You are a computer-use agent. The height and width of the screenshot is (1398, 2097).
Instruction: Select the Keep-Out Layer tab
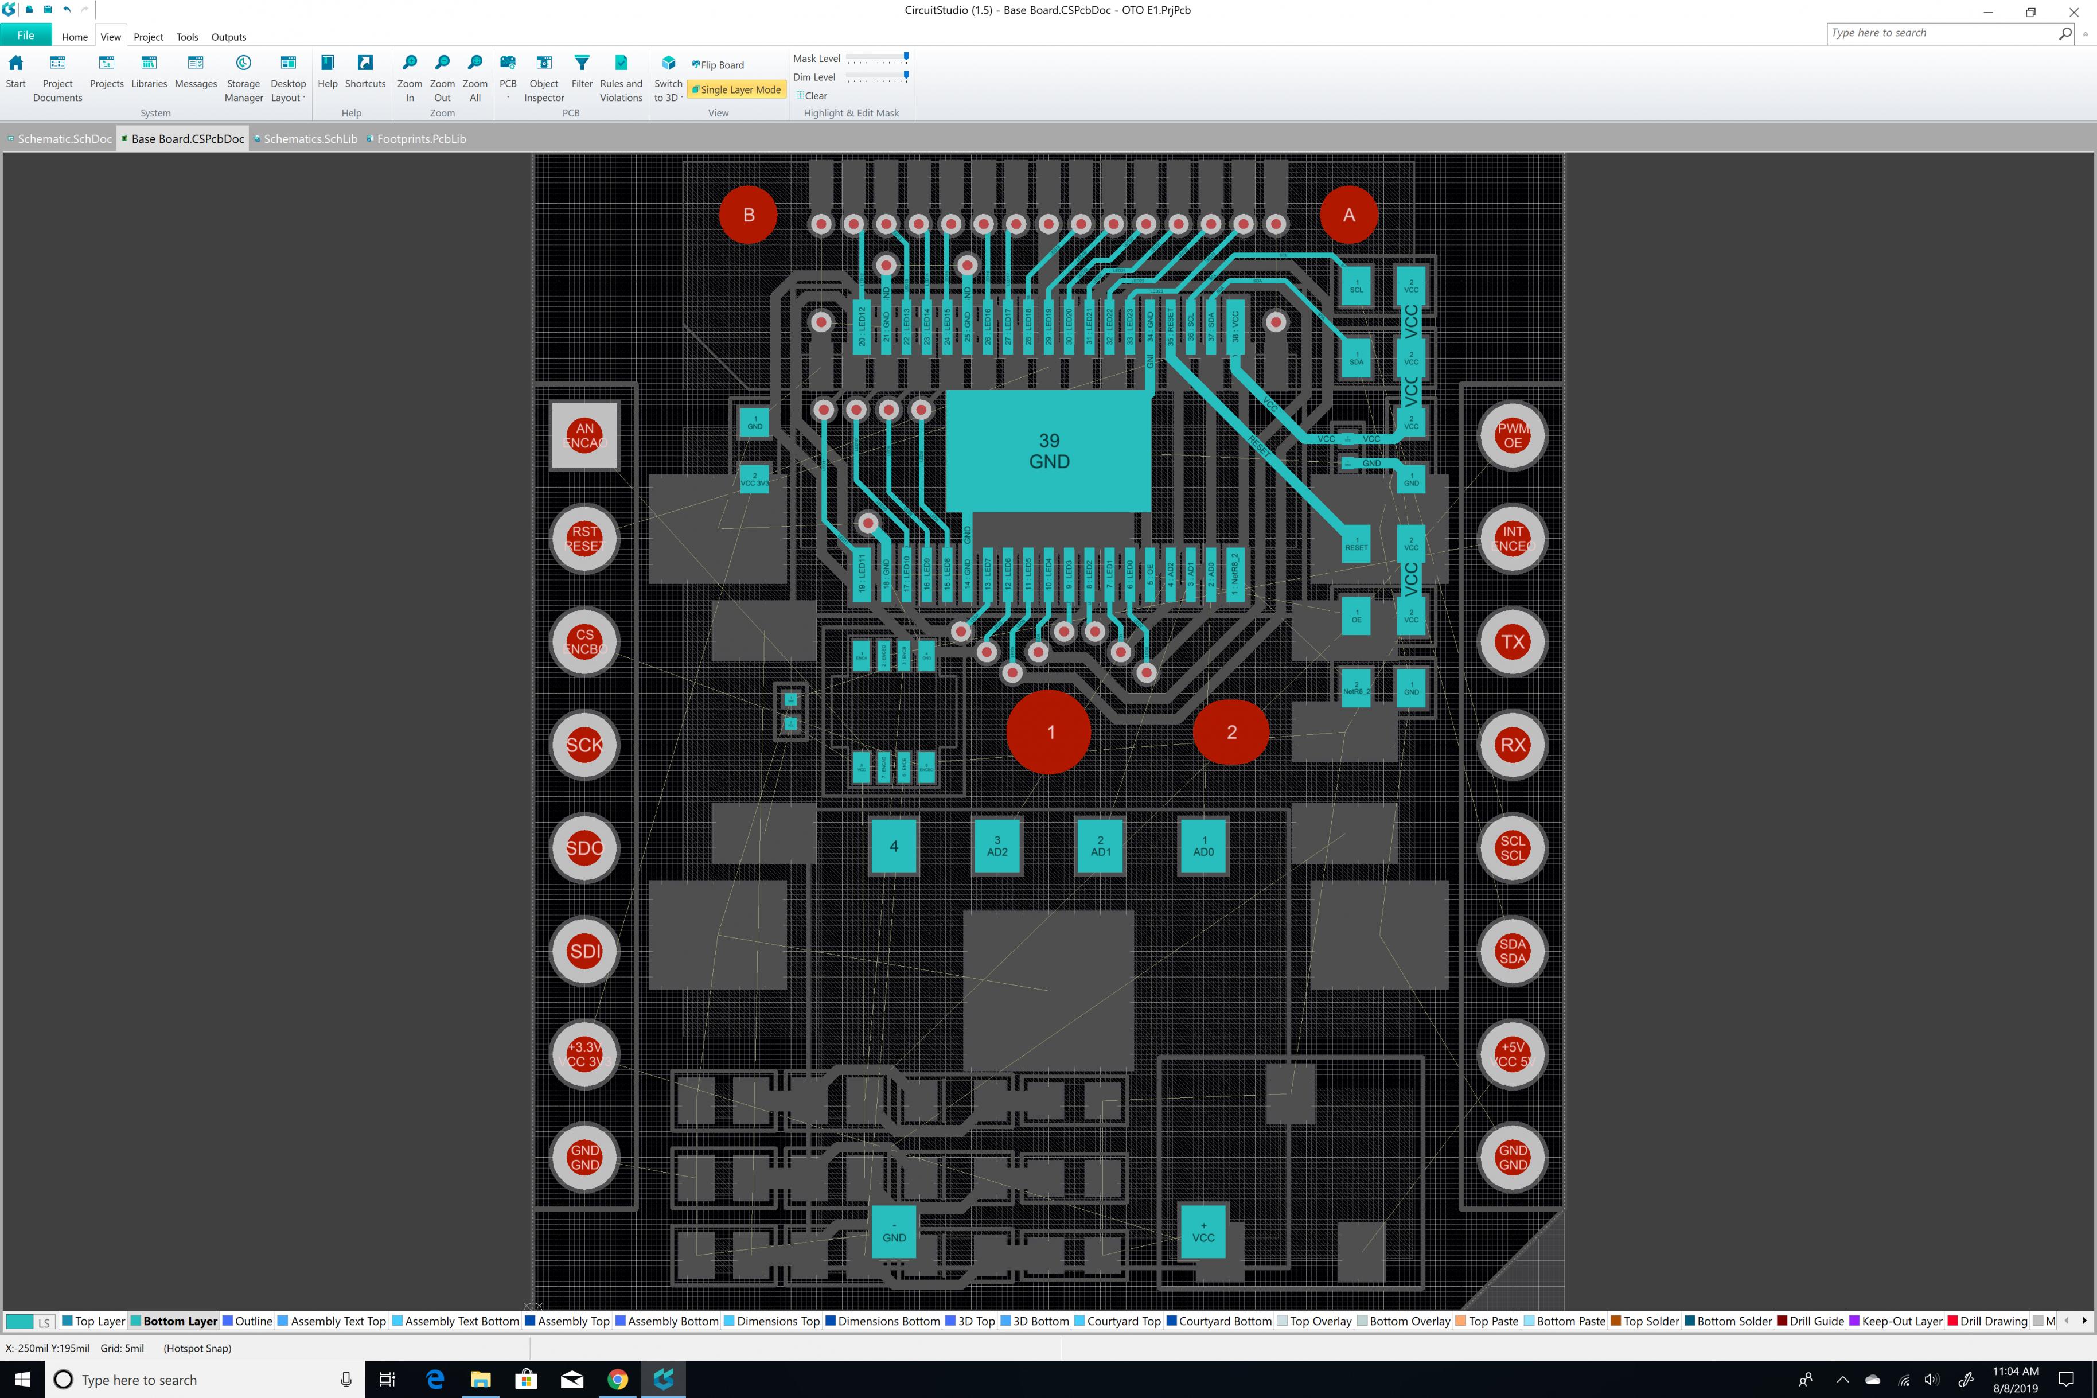[1896, 1321]
